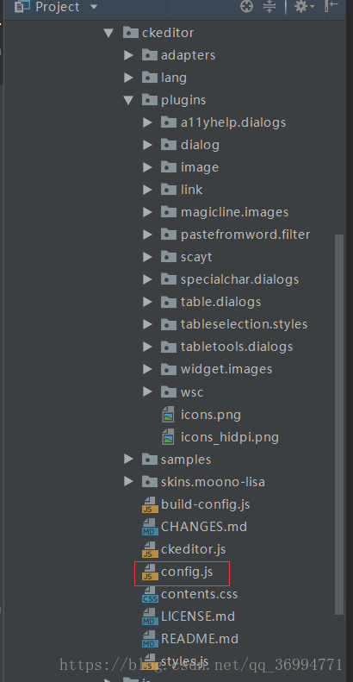Open the settings gear menu

point(304,7)
